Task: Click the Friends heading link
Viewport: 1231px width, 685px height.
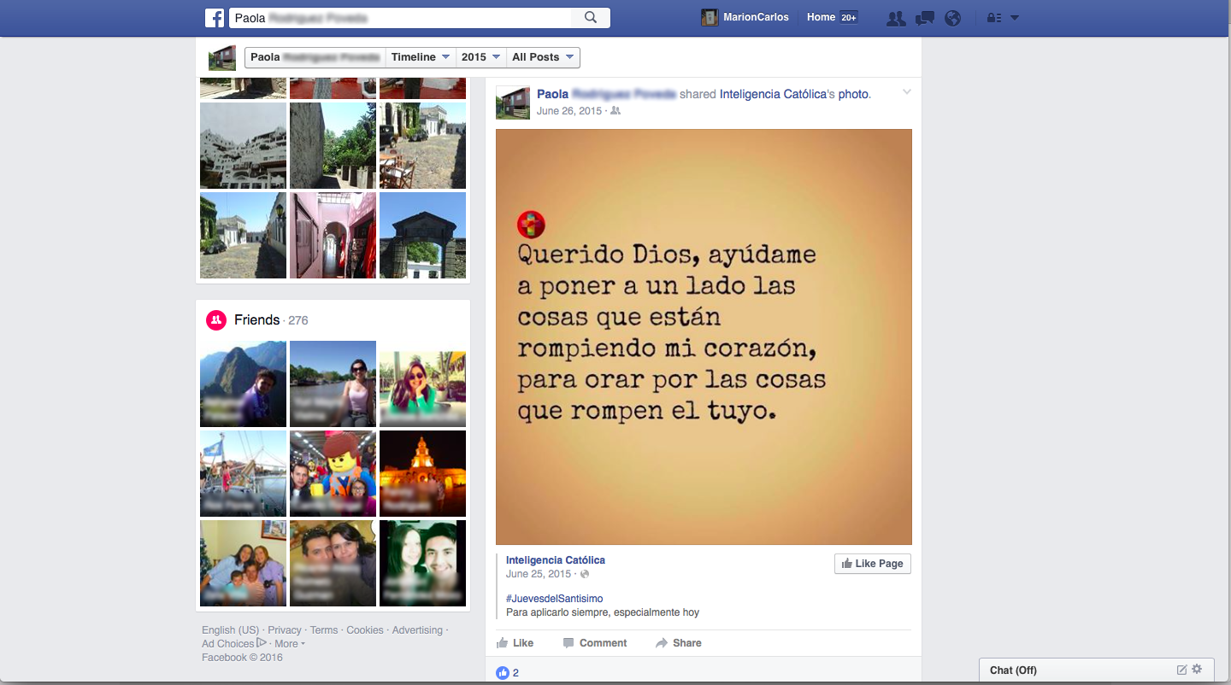Action: click(x=256, y=320)
